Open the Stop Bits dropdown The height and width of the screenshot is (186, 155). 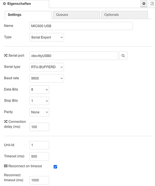pyautogui.click(x=39, y=101)
